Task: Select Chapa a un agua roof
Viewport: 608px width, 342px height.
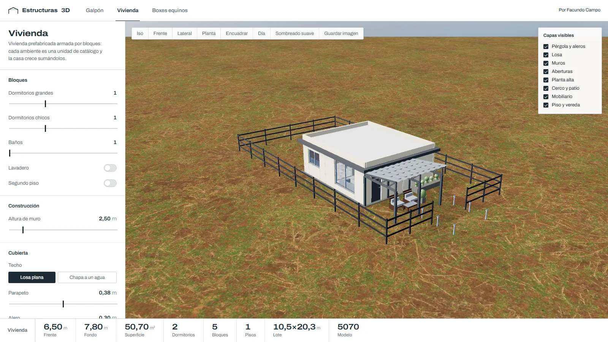Action: coord(87,277)
